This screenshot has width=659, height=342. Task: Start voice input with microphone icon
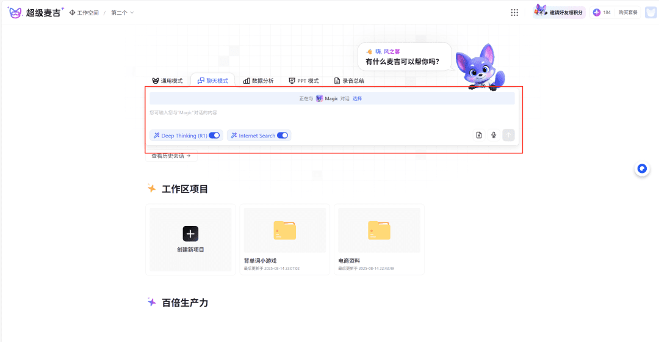(494, 136)
